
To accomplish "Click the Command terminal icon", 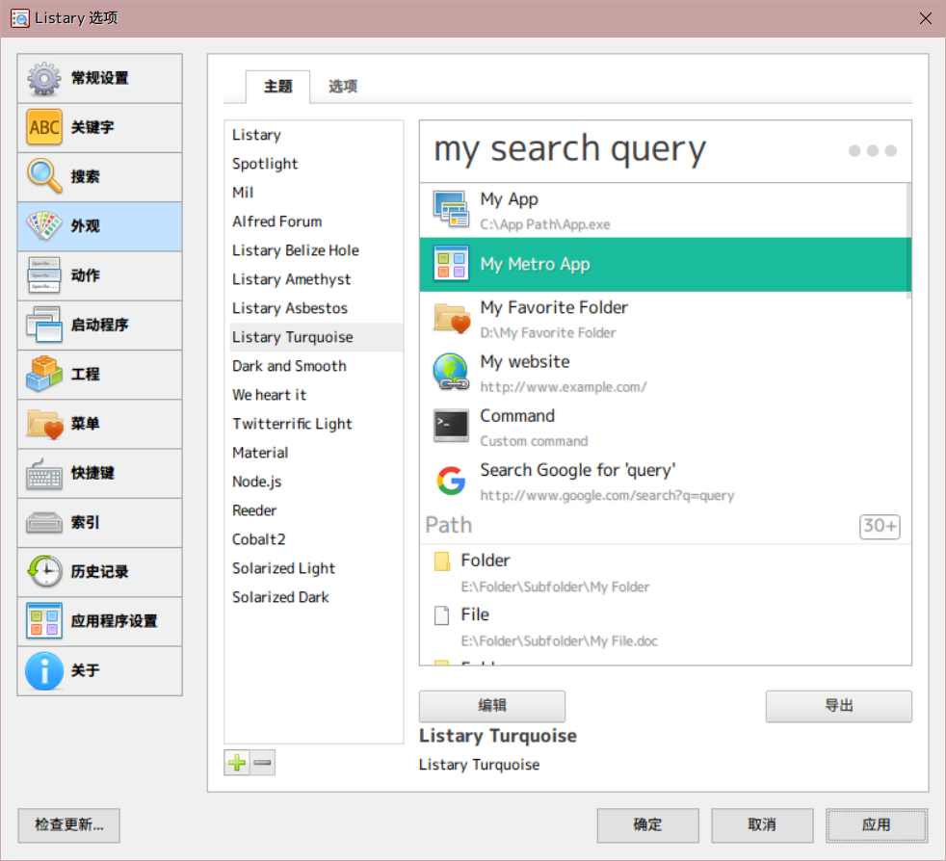I will 451,426.
